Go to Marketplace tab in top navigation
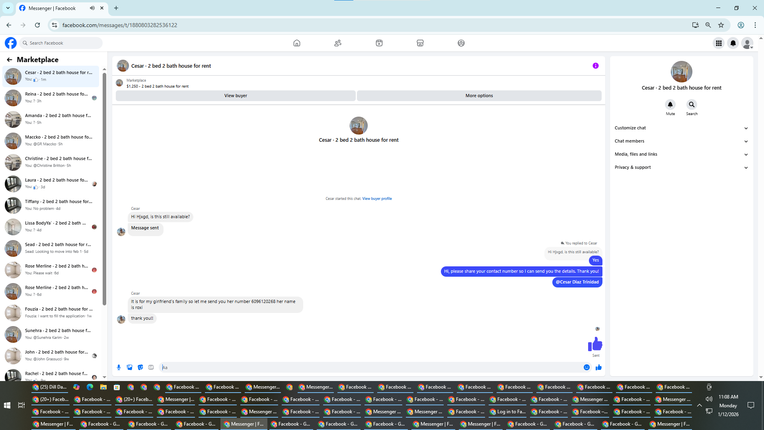Viewport: 764px width, 430px height. (x=420, y=43)
